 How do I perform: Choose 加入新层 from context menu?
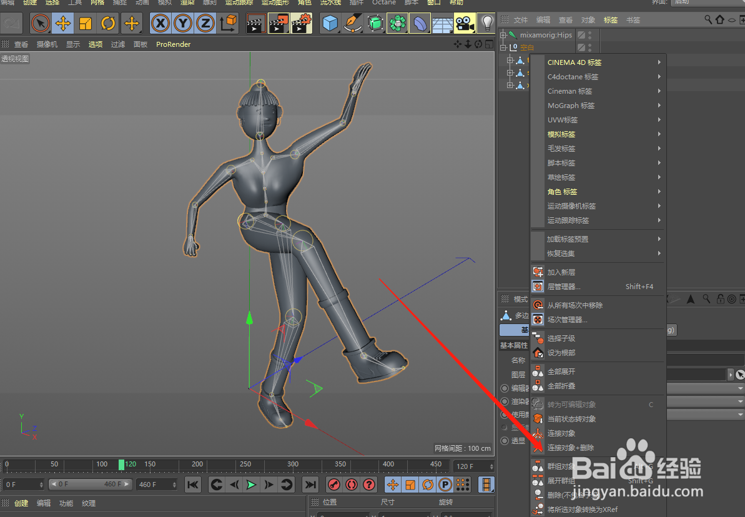tap(598, 272)
